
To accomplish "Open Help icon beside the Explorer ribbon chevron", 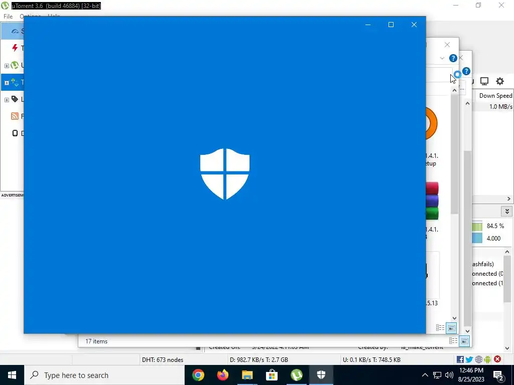I will coord(453,58).
